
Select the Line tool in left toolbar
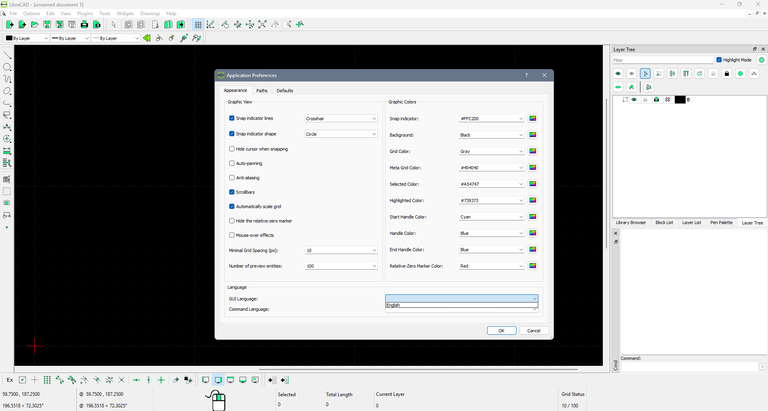(7, 55)
